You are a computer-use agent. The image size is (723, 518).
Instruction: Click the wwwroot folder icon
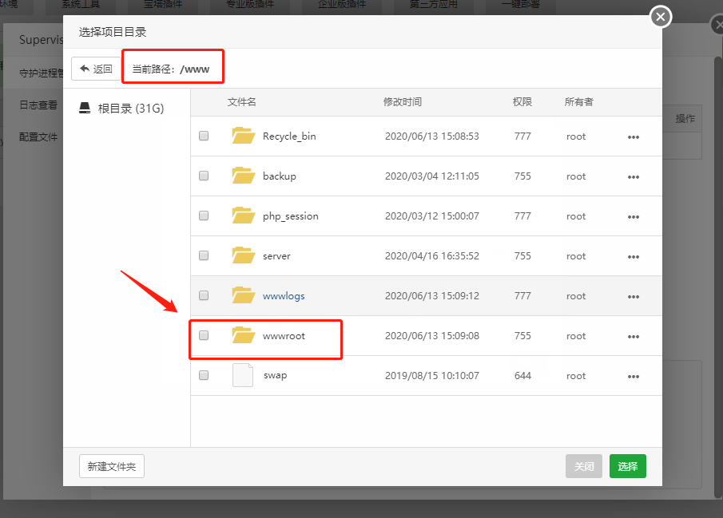[x=244, y=335]
